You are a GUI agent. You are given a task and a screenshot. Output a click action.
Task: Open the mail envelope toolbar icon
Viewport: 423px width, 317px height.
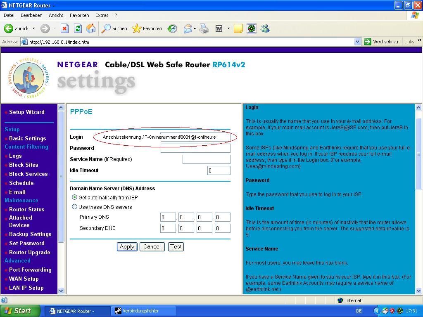[x=188, y=28]
